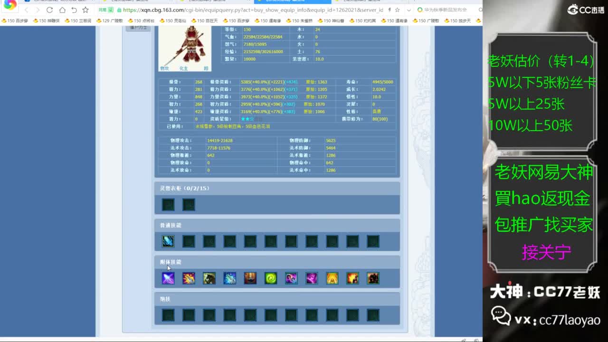This screenshot has height=342, width=608.
Task: Open the 150 神仙眷 bookmark
Action: [x=331, y=21]
